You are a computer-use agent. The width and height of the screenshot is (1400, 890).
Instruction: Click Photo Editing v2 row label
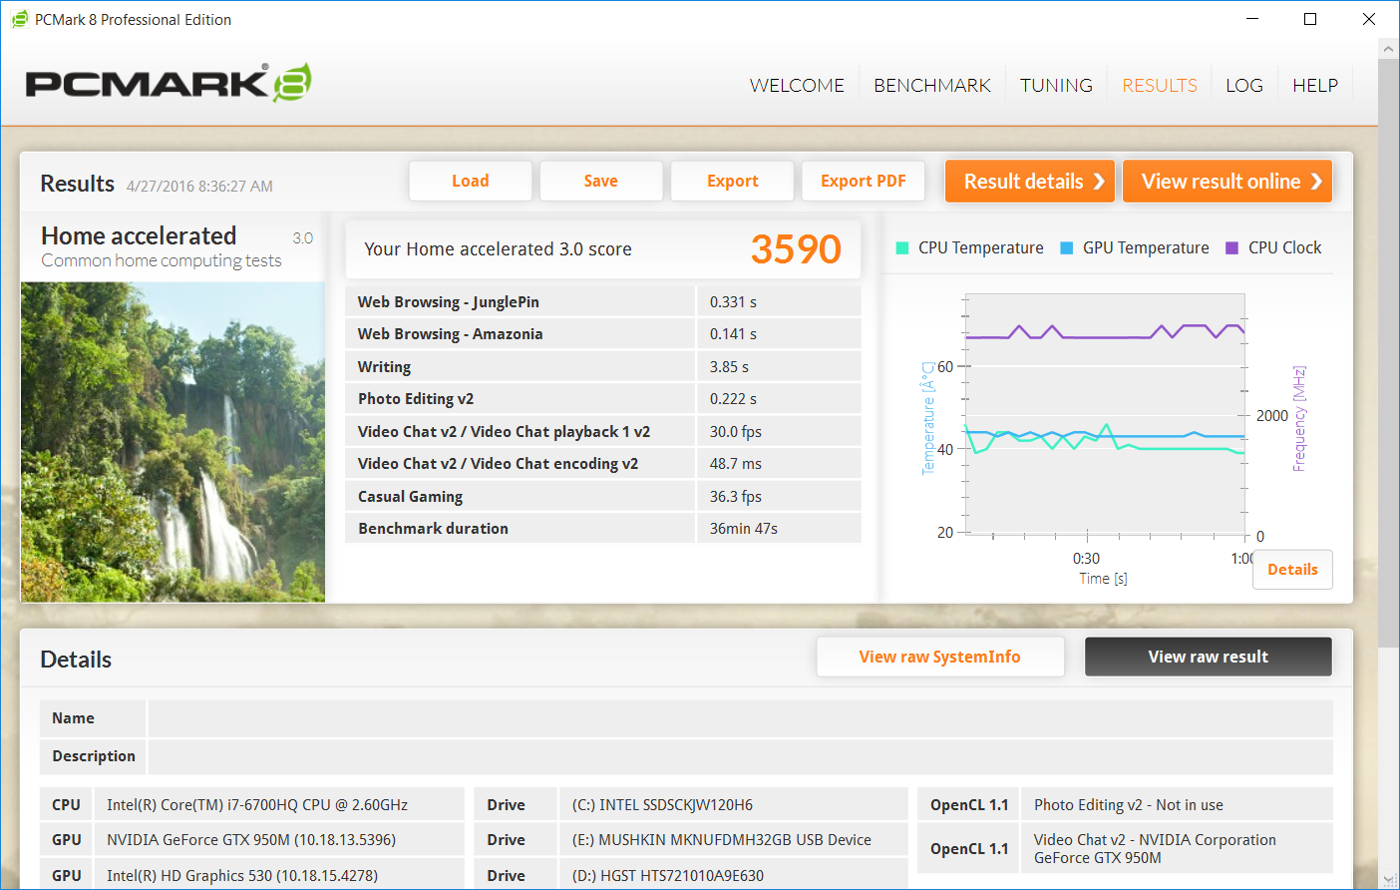(416, 399)
